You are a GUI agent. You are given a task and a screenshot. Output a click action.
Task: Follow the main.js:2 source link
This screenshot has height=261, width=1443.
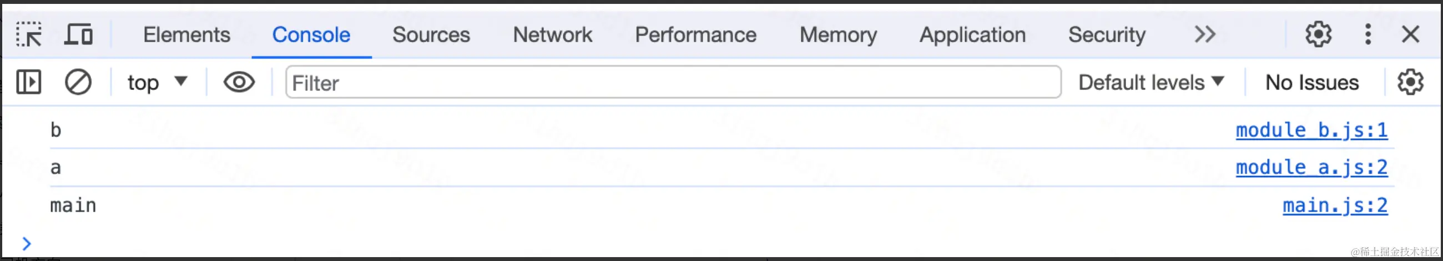1335,205
